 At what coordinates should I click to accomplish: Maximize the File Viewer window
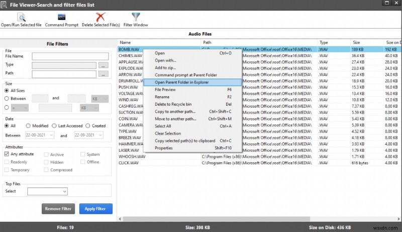[x=387, y=3]
